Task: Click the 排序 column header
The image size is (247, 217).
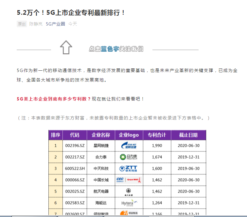Action: click(55, 135)
